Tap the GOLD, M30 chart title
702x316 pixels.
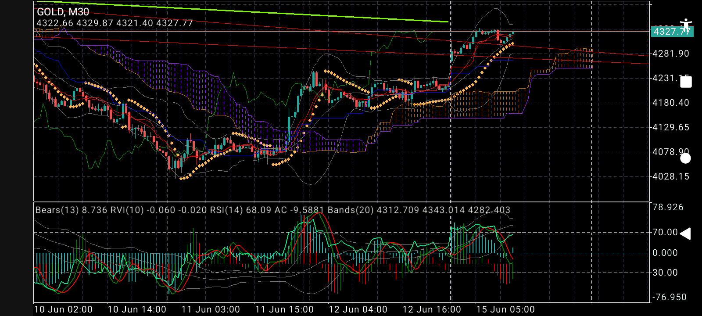(63, 12)
